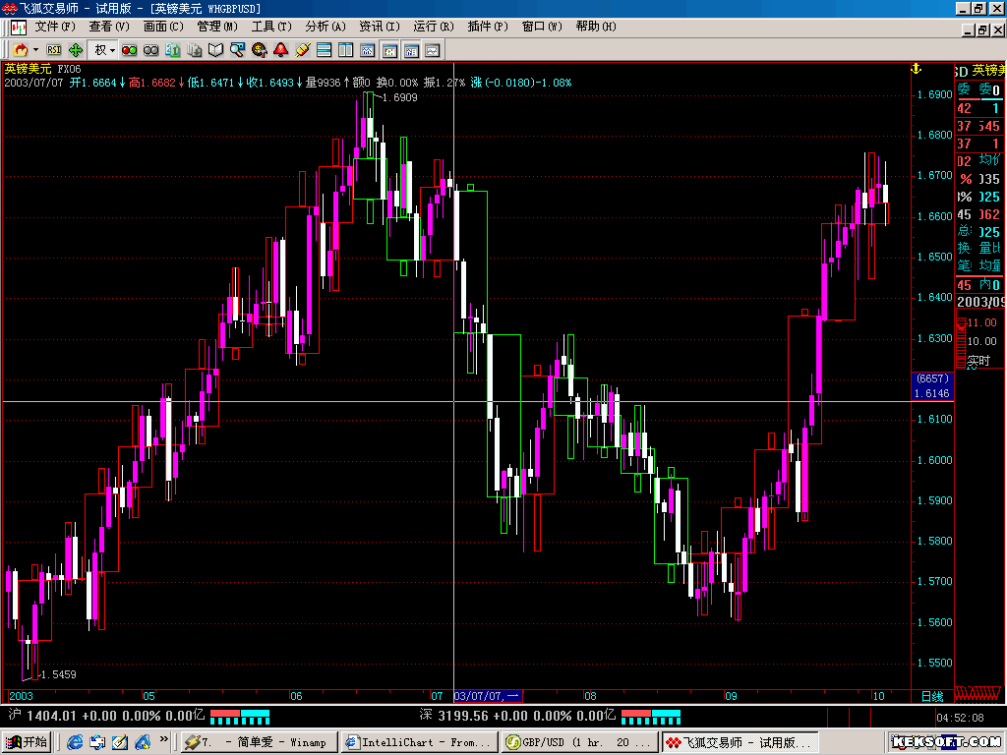Click the 03/07/07 date marker on the time axis
The height and width of the screenshot is (755, 1007).
tap(488, 696)
